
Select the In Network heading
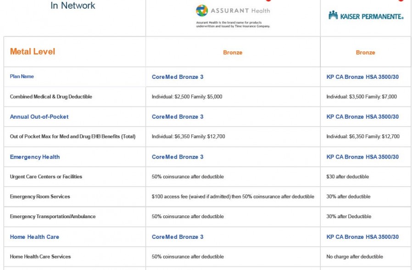tap(73, 6)
